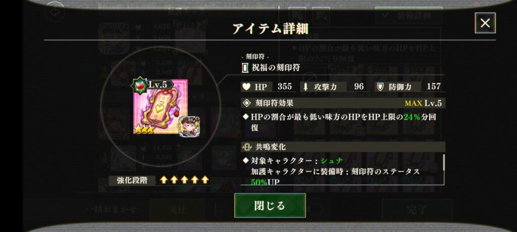Tap the HP heart icon
Screen dimensions: 517x232
[246, 87]
